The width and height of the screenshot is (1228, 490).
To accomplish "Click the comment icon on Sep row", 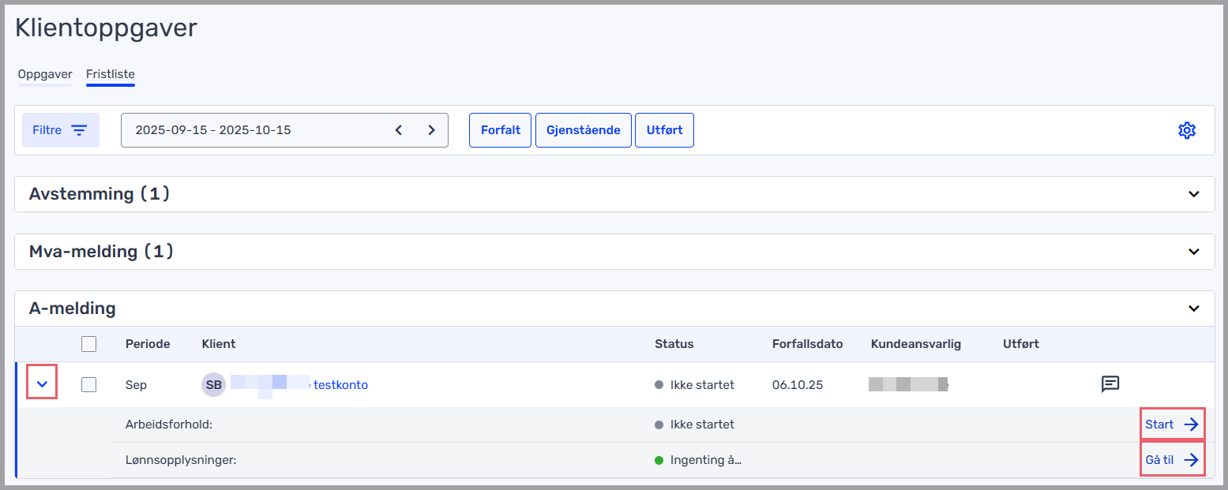I will point(1110,384).
